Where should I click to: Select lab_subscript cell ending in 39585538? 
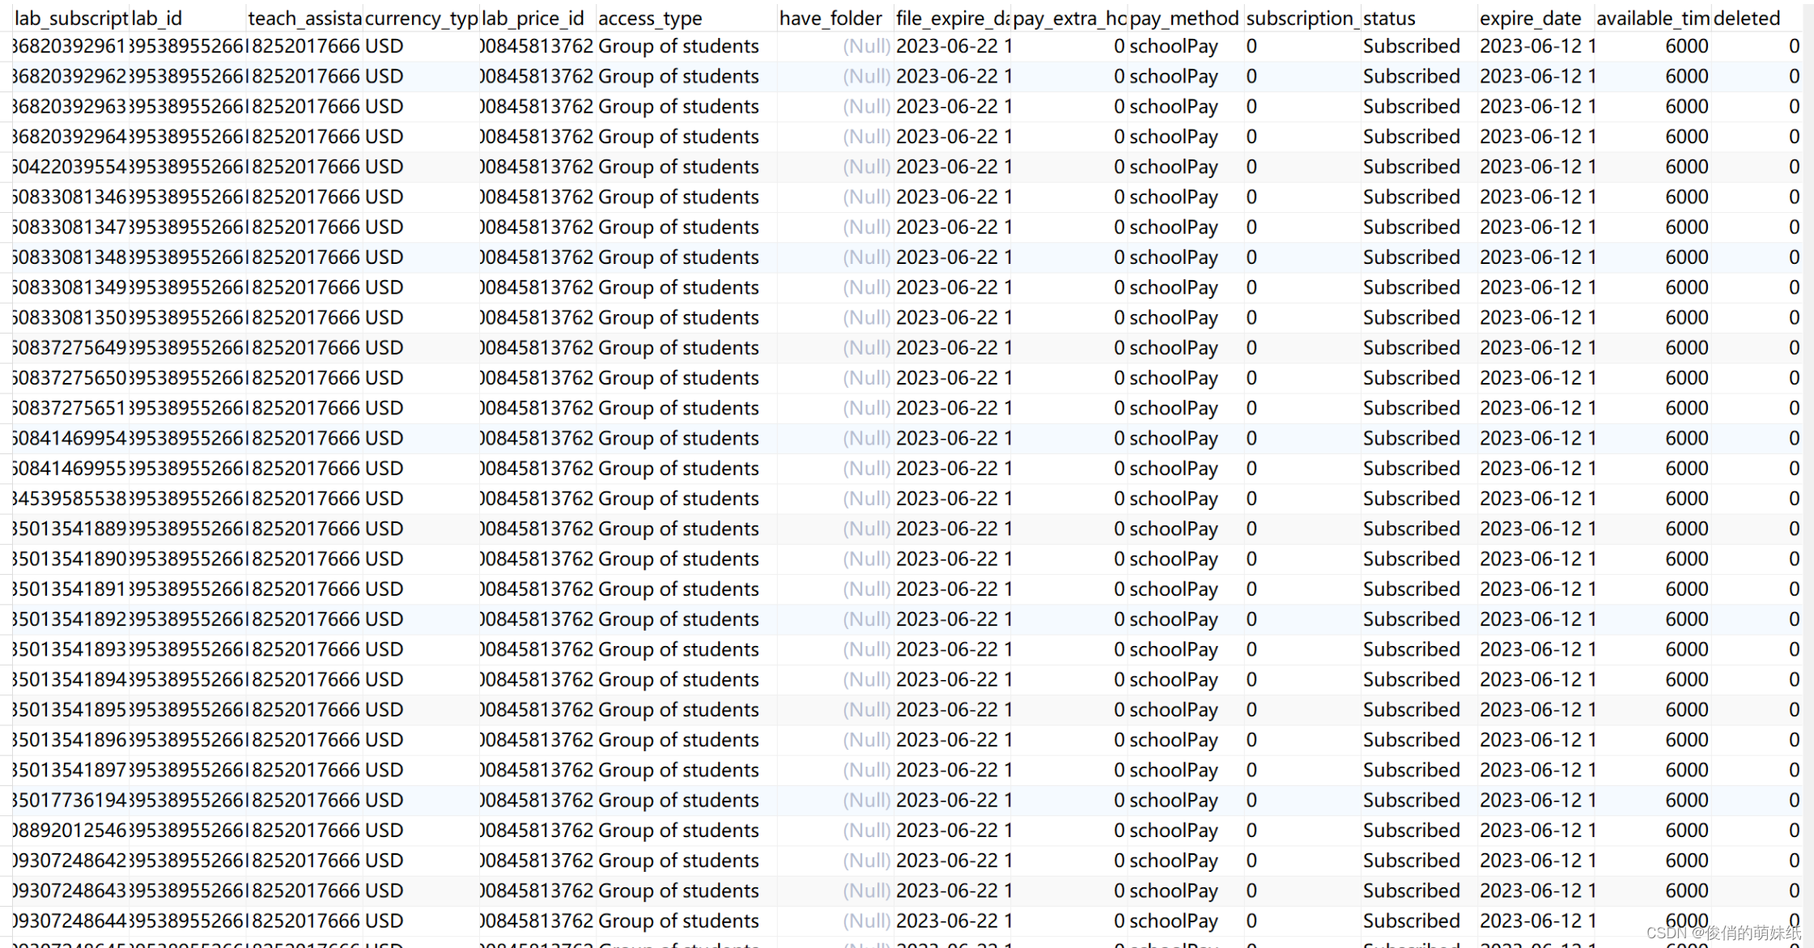click(70, 499)
